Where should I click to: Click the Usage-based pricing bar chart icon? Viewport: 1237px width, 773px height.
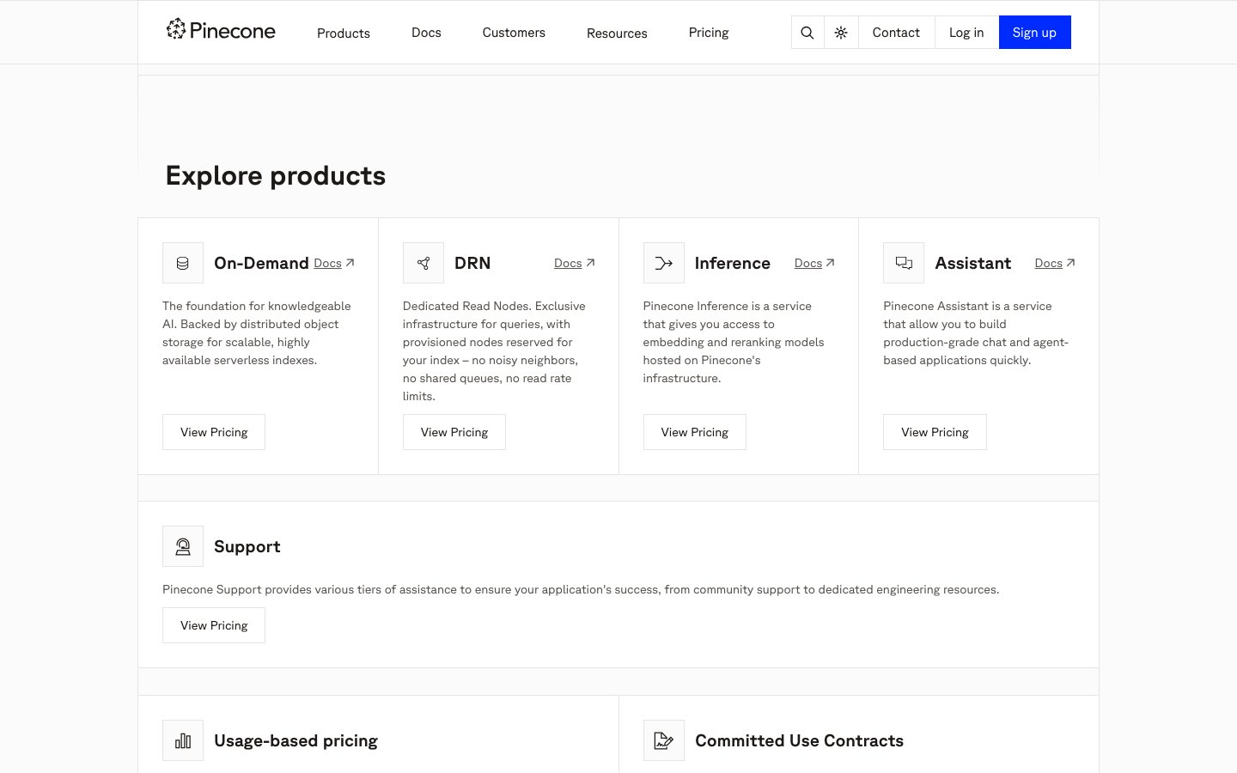(183, 740)
